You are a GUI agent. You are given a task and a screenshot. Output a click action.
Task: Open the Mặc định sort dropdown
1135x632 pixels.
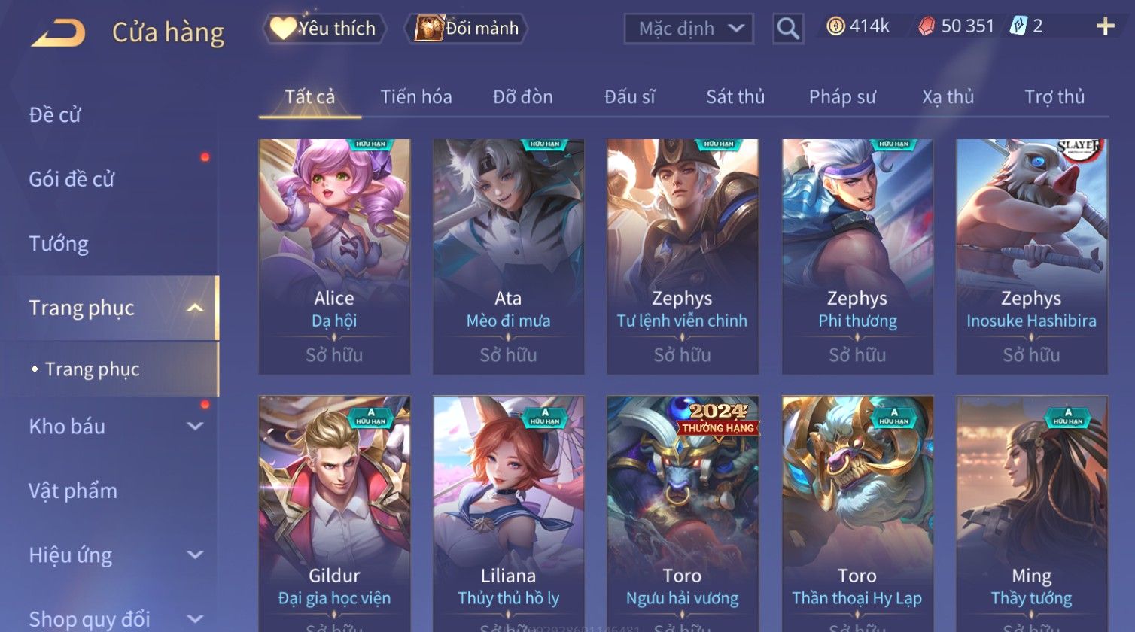[689, 29]
